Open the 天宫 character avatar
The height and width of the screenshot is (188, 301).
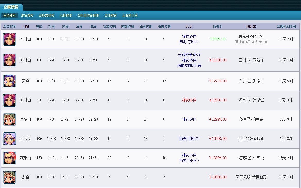pos(10,81)
